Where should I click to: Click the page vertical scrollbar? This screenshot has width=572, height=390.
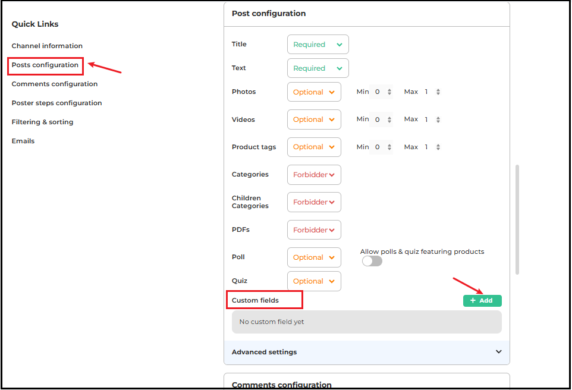[517, 219]
